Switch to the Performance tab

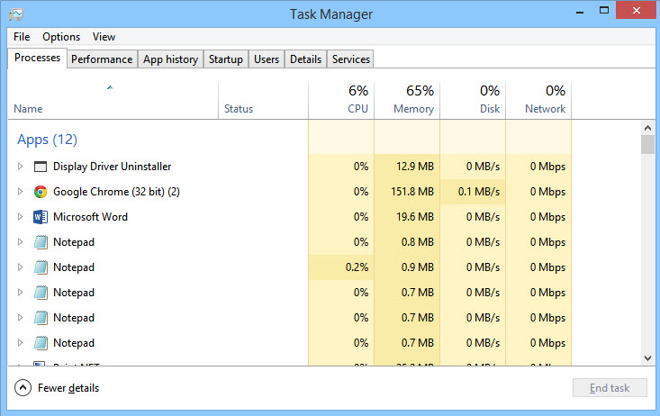point(102,59)
